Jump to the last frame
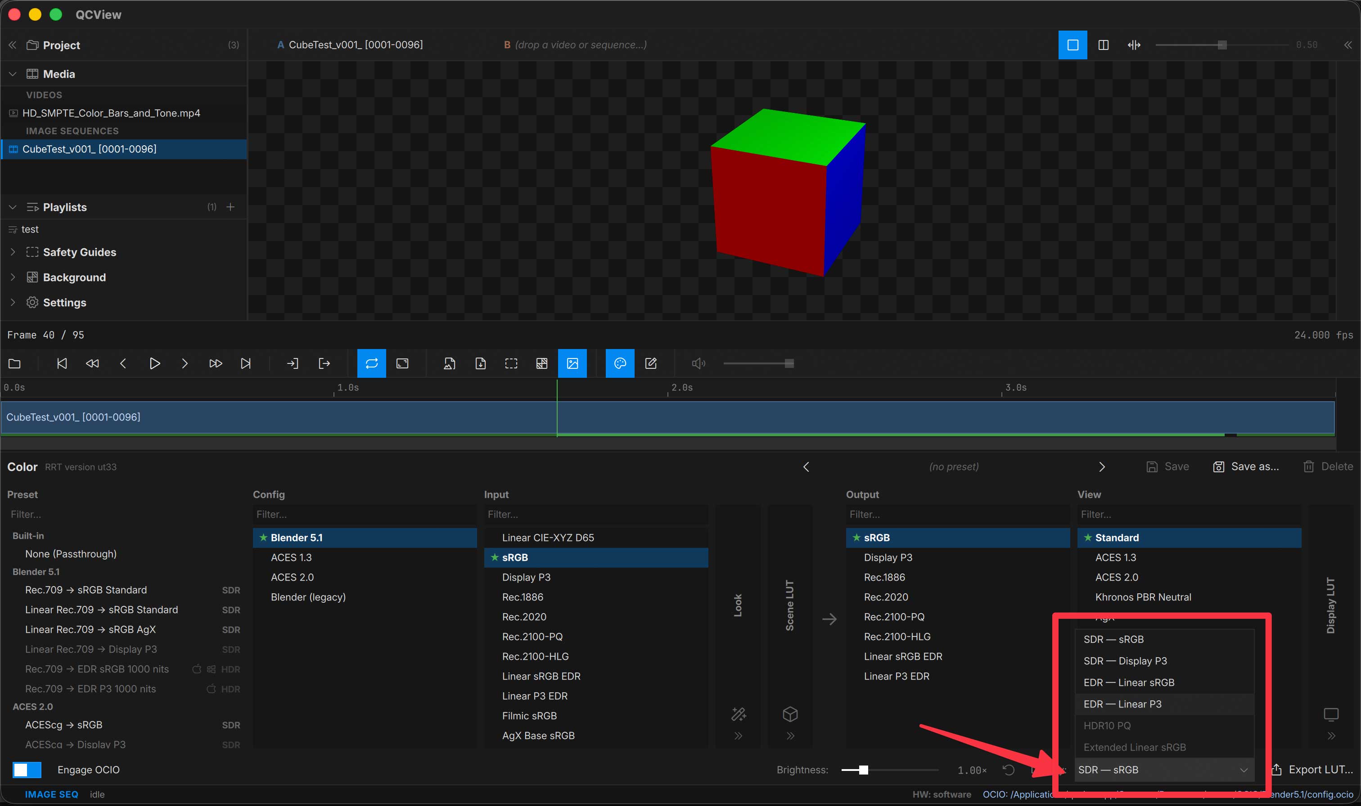Image resolution: width=1361 pixels, height=806 pixels. pyautogui.click(x=246, y=363)
